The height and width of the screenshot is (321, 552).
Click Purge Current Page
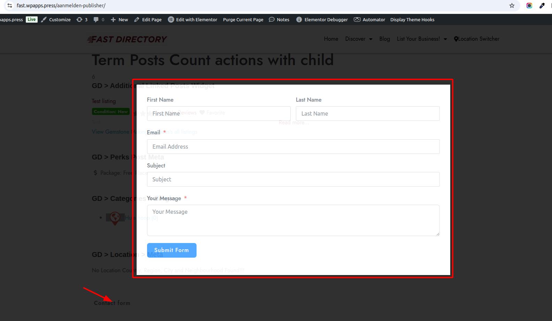(x=243, y=20)
